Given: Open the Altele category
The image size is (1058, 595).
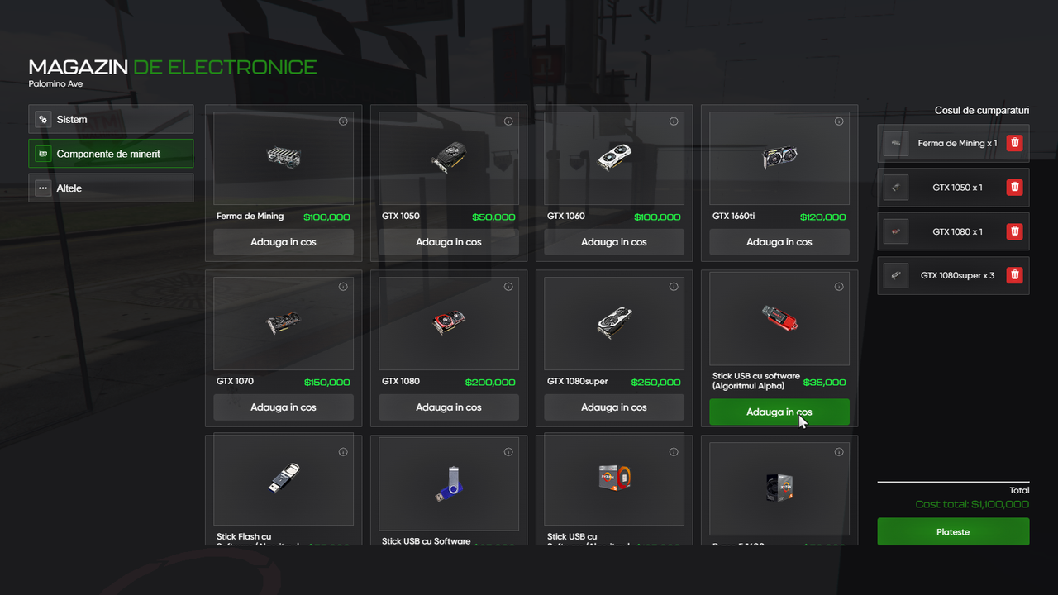Looking at the screenshot, I should (111, 188).
